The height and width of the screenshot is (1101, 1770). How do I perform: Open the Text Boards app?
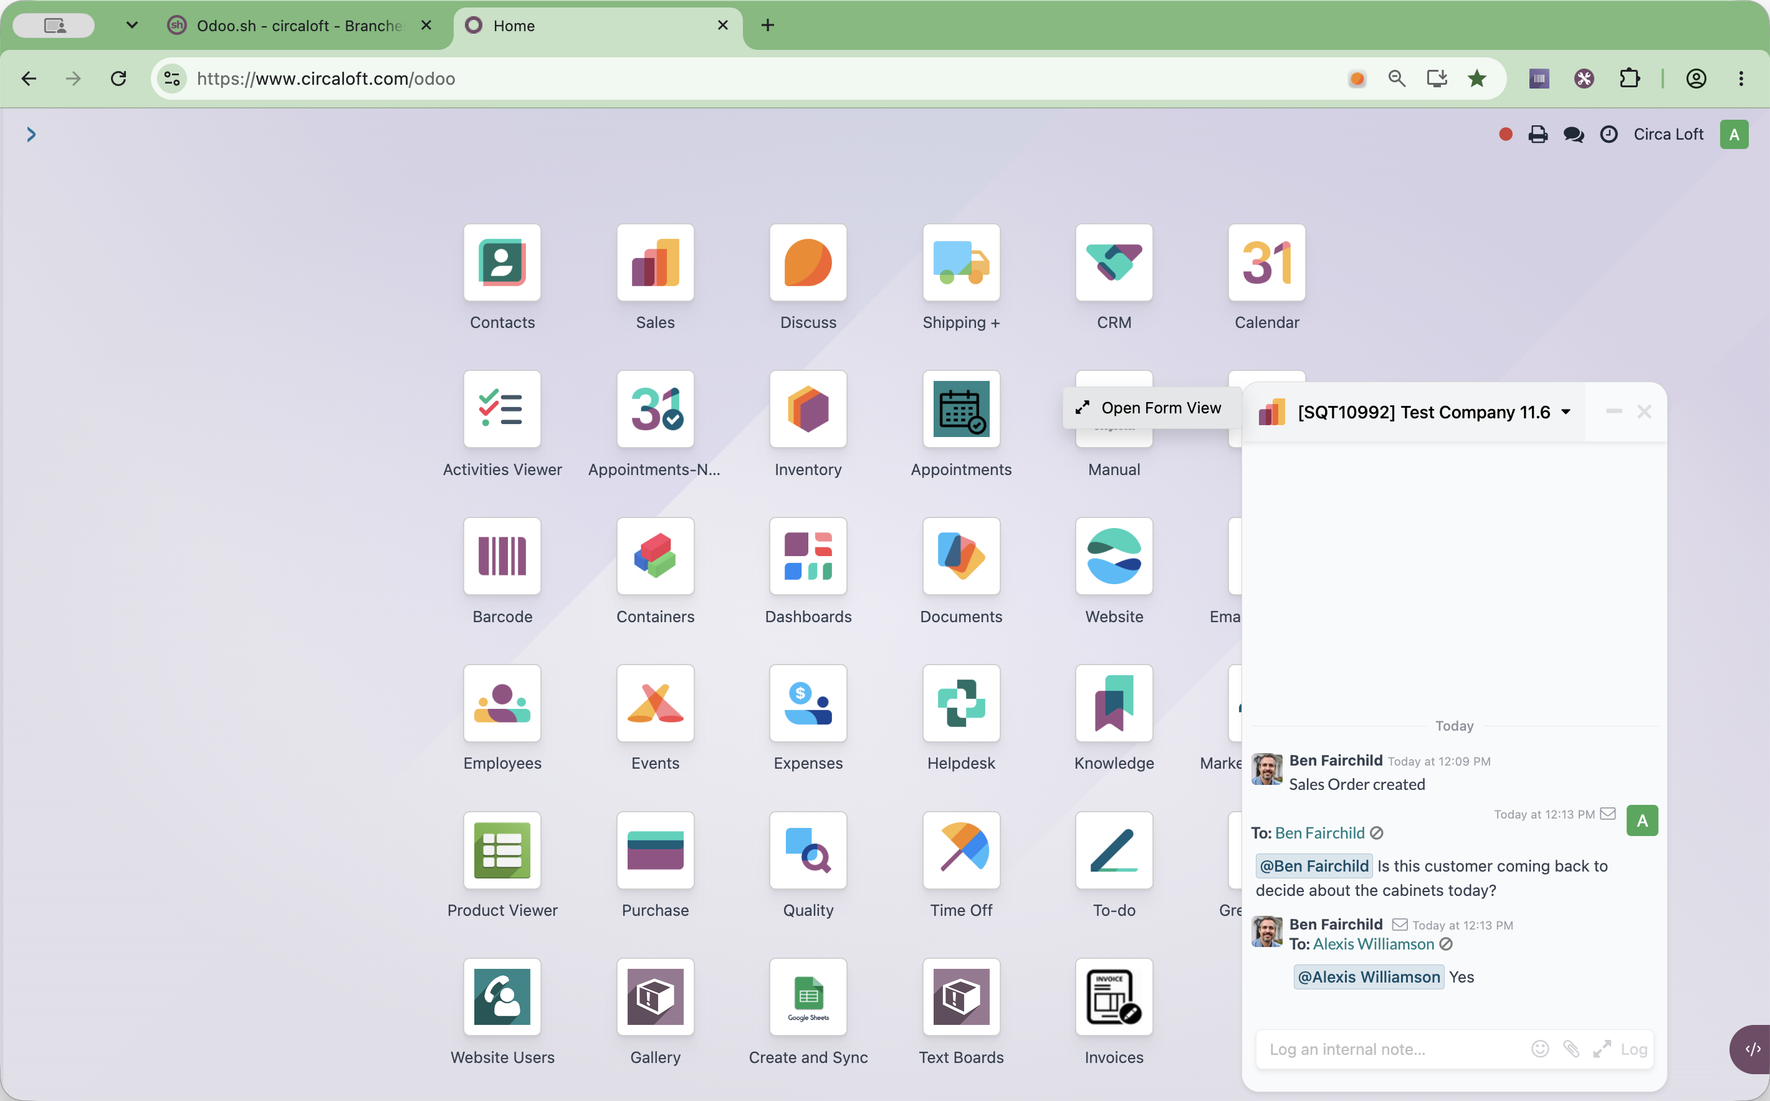click(x=960, y=997)
